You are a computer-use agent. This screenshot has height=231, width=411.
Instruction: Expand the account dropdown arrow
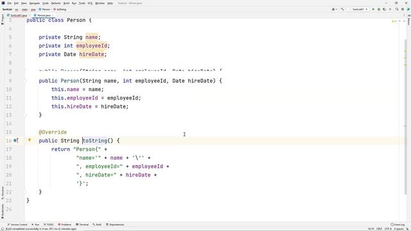(336, 10)
